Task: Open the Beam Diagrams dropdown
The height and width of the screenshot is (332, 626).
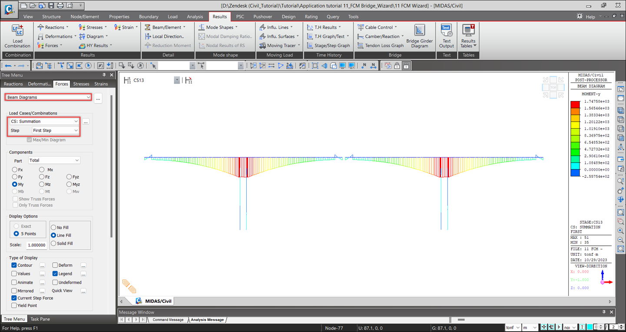Action: pos(48,98)
